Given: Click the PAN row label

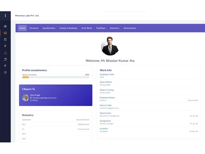Looking at the screenshot, I should 24,124.
